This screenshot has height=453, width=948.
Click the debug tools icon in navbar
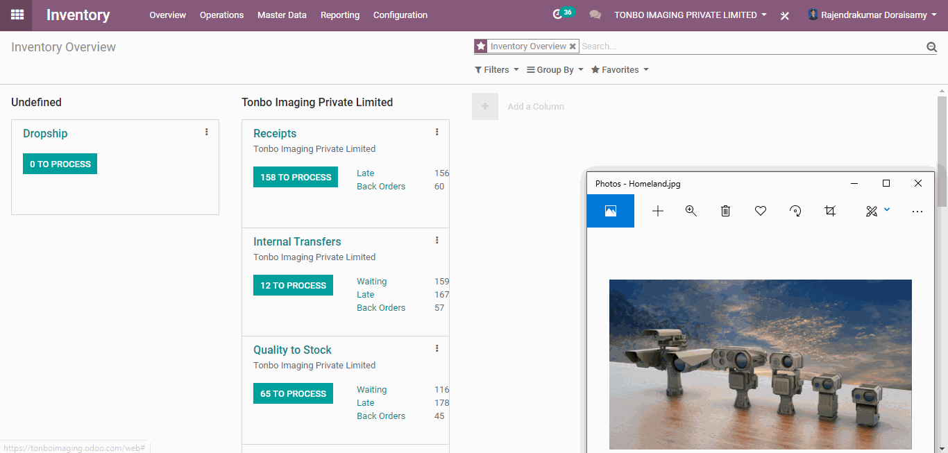coord(785,15)
